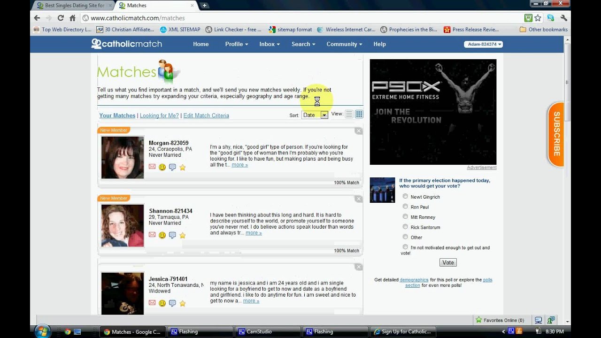Click the browser address bar
Viewport: 601px width, 338px height.
click(x=300, y=18)
